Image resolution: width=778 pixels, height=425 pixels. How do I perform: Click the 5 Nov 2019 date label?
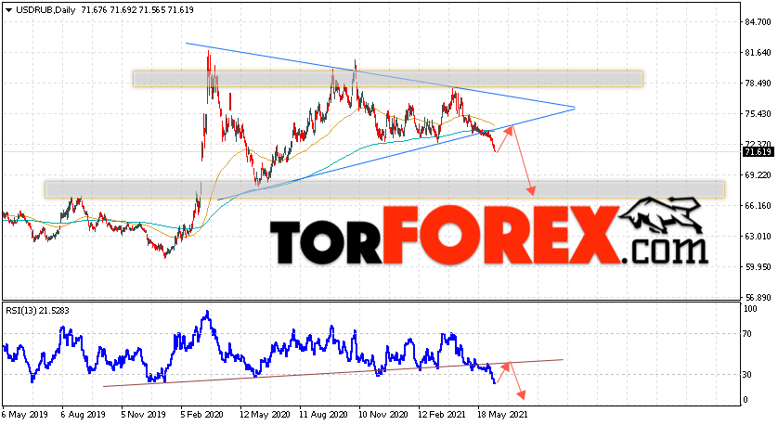[x=144, y=414]
